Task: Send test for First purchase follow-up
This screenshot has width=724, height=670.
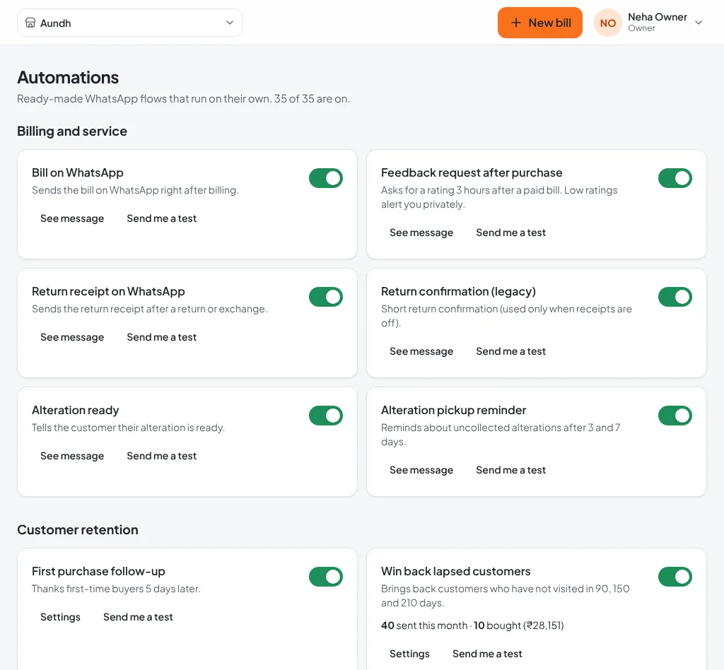Action: tap(138, 617)
